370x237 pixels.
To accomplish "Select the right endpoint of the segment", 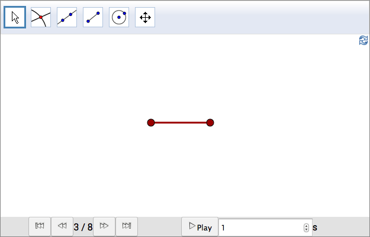I will tap(210, 123).
